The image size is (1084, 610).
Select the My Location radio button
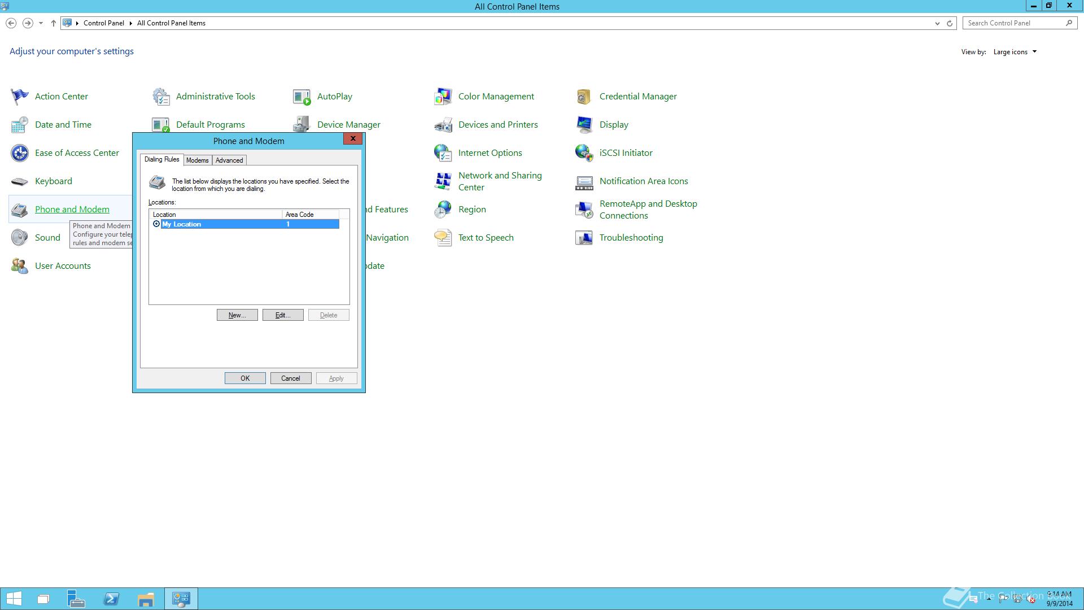(156, 224)
